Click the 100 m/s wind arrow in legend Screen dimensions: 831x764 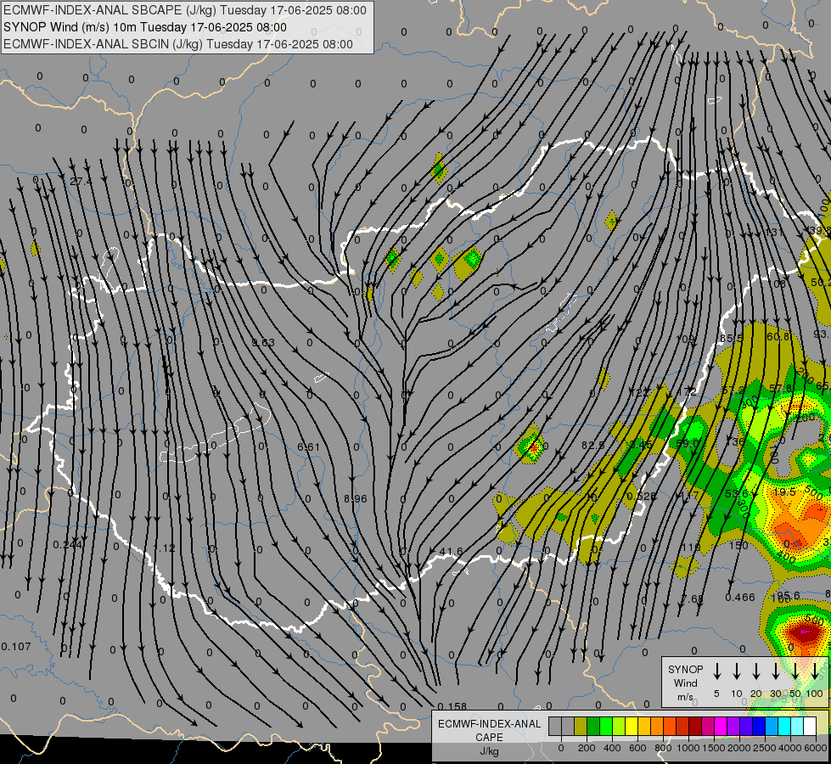tap(815, 671)
